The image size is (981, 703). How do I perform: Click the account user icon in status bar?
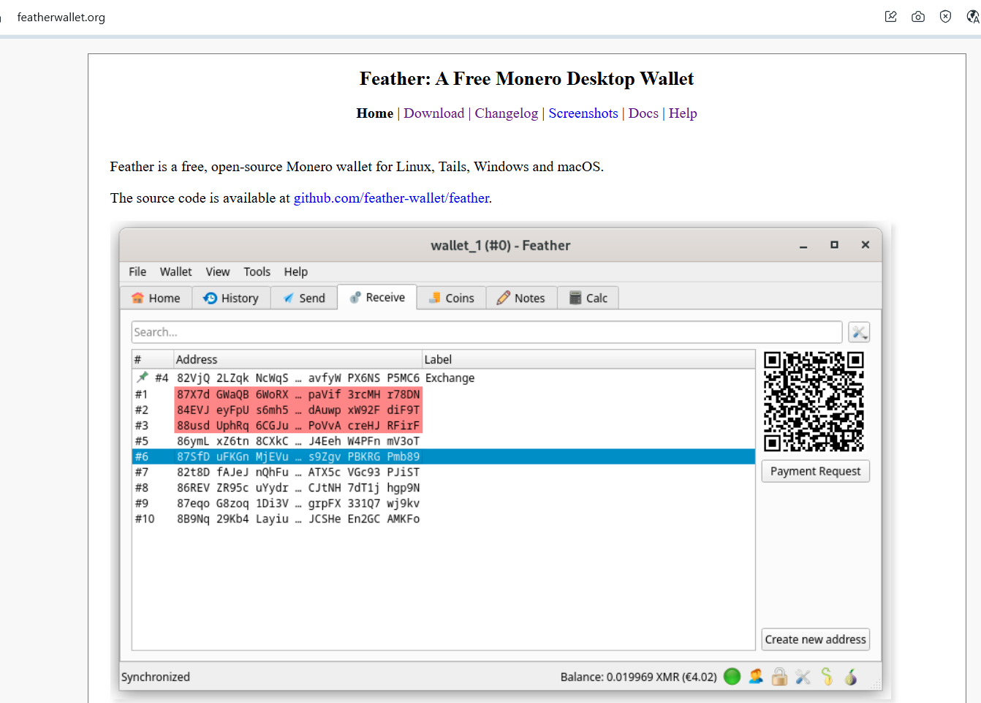(x=756, y=677)
